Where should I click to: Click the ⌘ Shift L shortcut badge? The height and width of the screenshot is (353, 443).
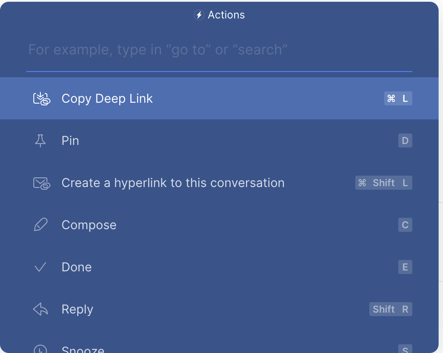click(383, 183)
